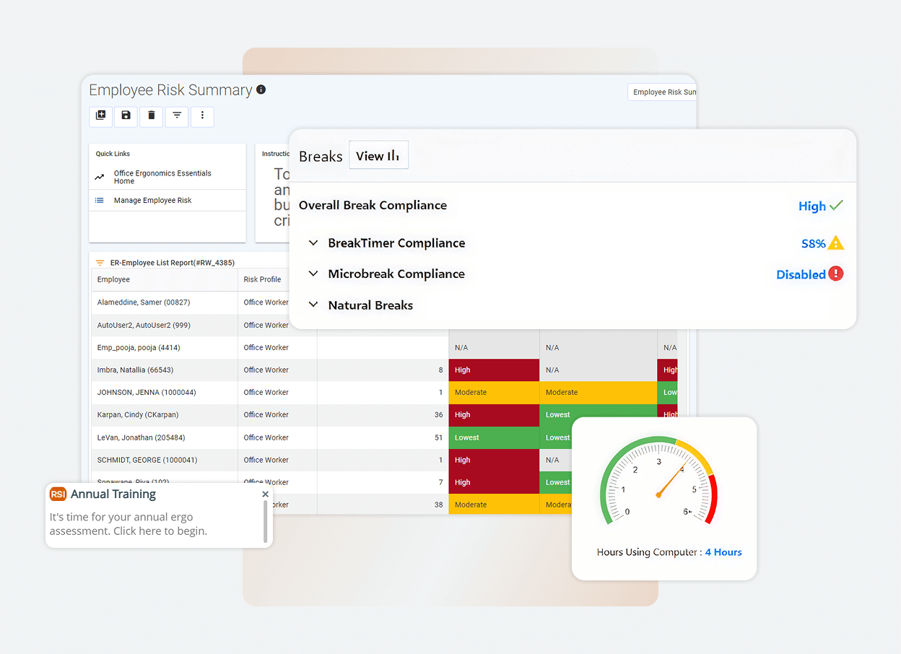Image resolution: width=901 pixels, height=654 pixels.
Task: Click the View button in the Breaks panel
Action: [378, 154]
